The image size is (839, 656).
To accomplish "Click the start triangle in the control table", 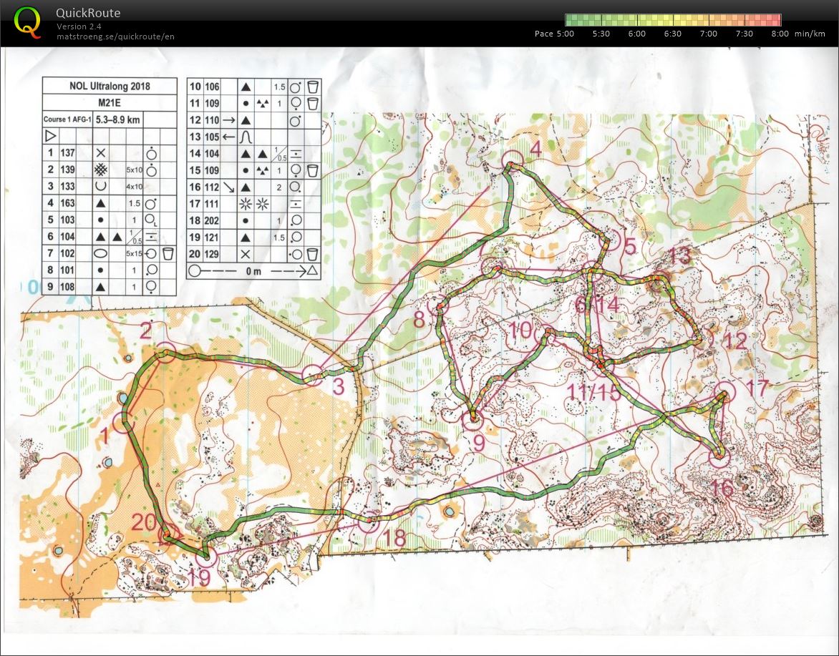I will (x=50, y=136).
